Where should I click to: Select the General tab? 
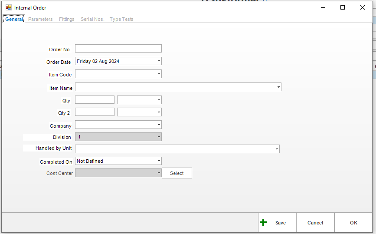[14, 19]
